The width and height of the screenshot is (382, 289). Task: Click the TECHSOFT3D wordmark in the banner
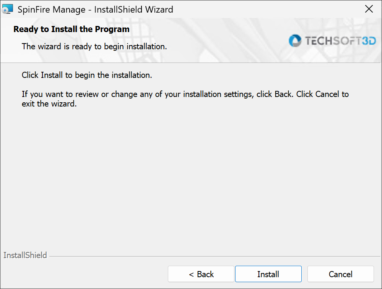340,41
